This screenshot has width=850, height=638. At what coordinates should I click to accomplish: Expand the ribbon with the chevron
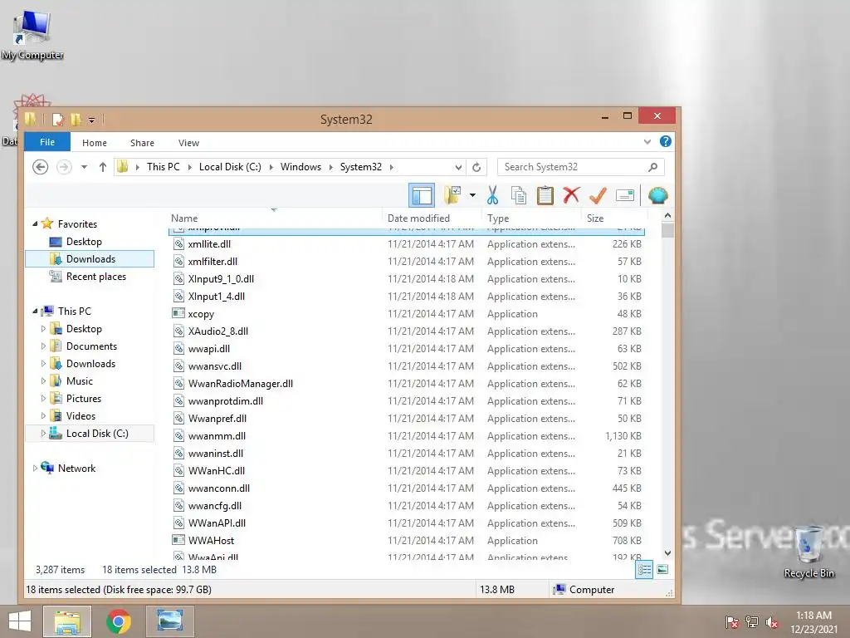click(647, 142)
